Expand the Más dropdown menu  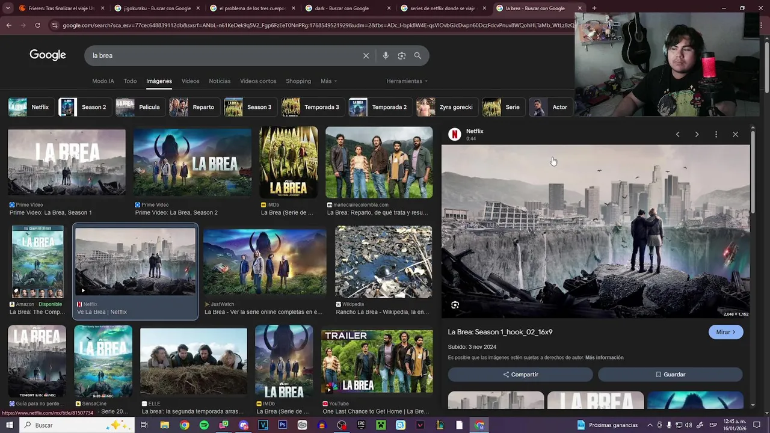[x=328, y=81]
